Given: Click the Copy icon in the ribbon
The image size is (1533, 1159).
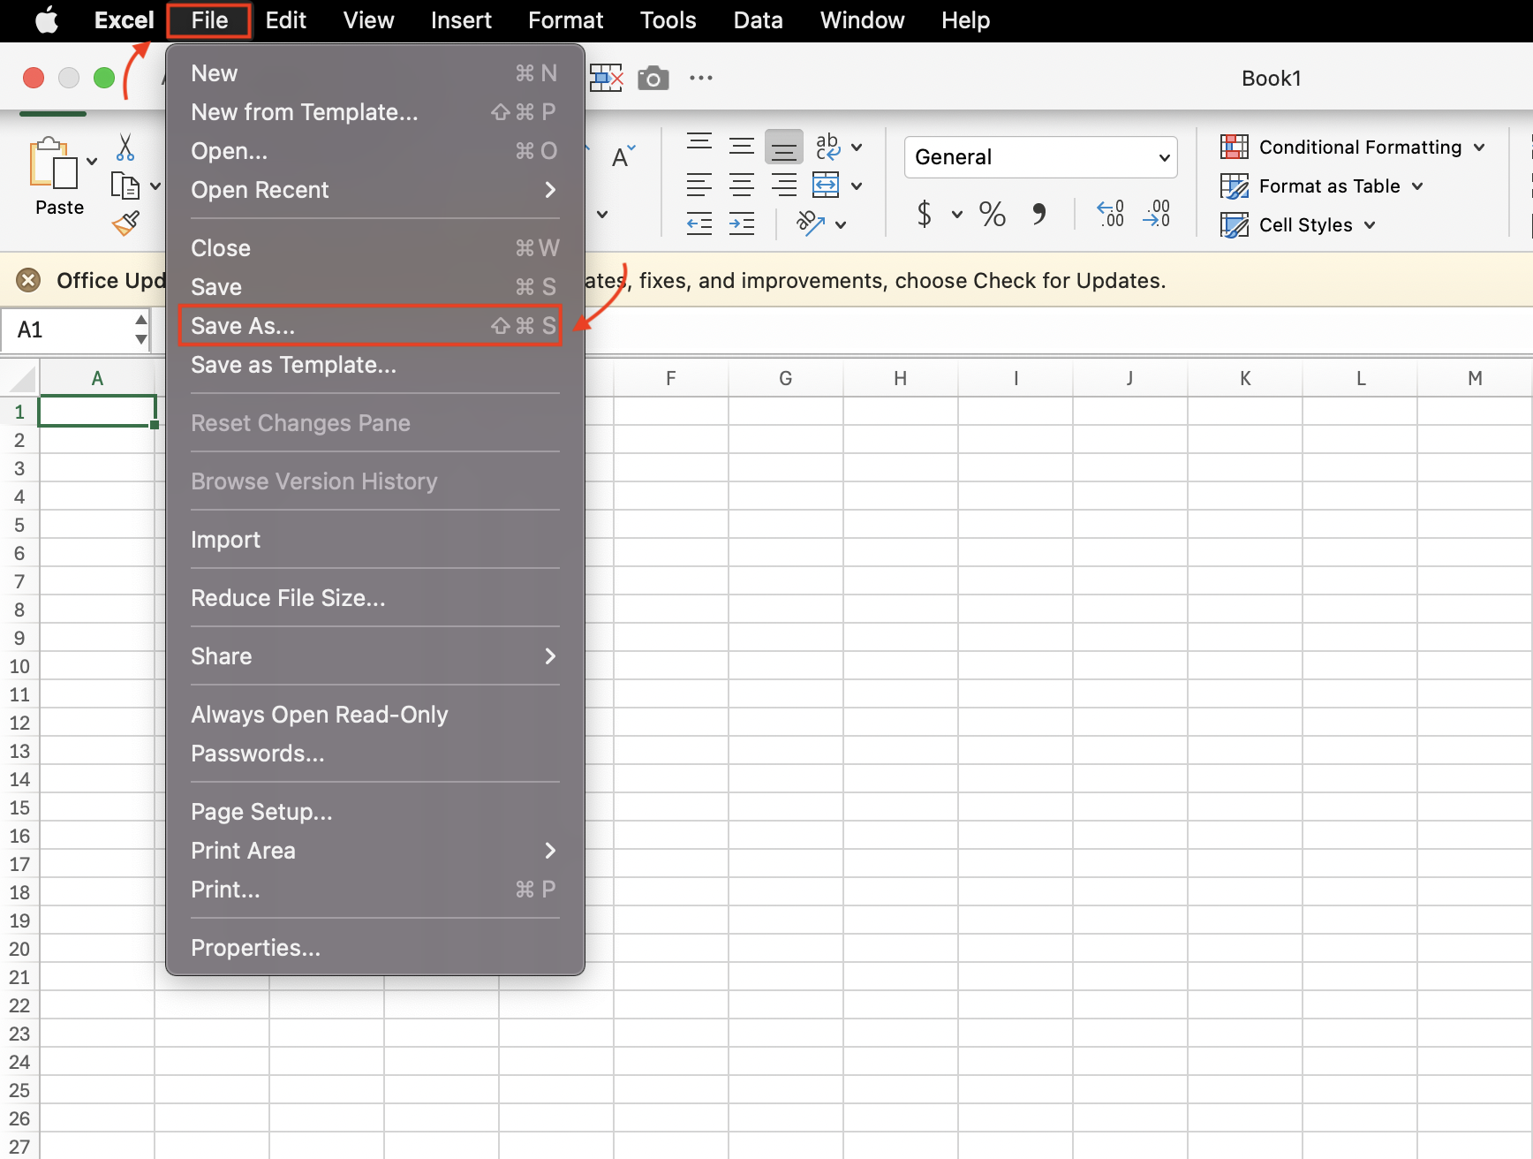Looking at the screenshot, I should [125, 186].
